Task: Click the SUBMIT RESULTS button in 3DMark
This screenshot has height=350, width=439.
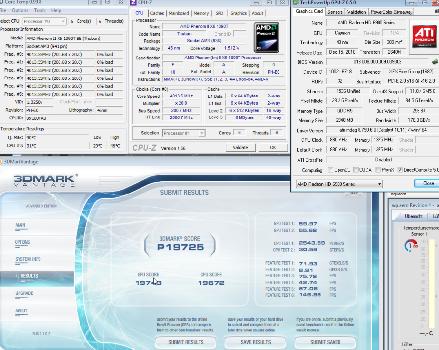Action: (186, 342)
